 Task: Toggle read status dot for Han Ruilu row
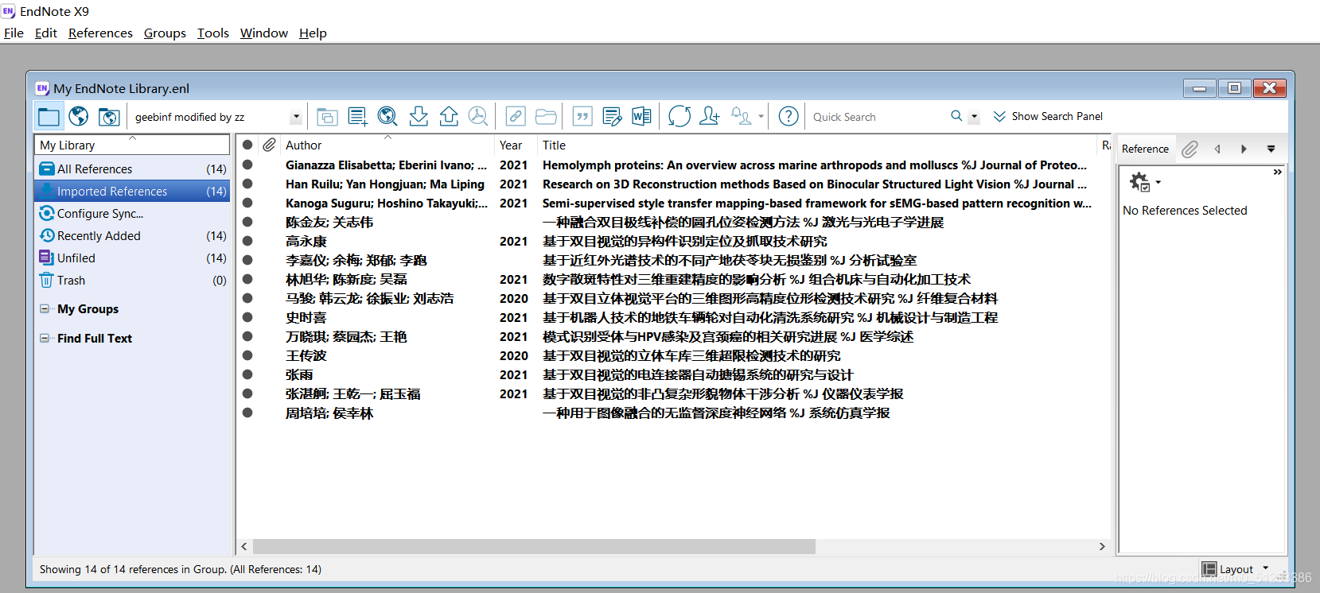coord(247,184)
